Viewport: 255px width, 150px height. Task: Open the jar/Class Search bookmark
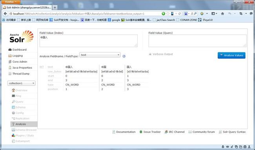(x=164, y=20)
